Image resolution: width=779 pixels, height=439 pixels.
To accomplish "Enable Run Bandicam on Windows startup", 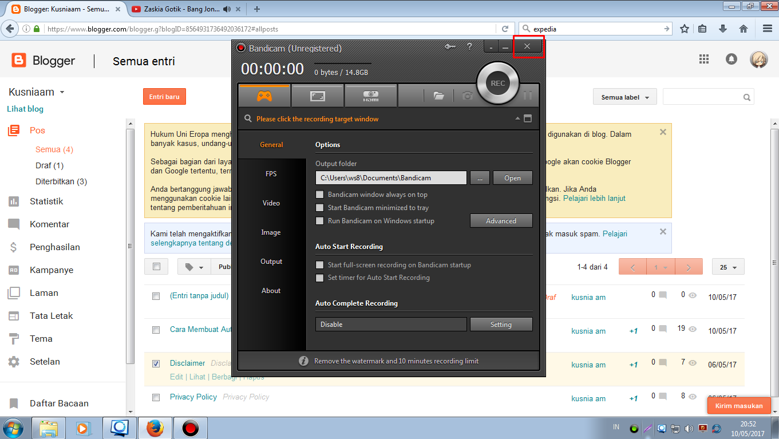I will 320,221.
